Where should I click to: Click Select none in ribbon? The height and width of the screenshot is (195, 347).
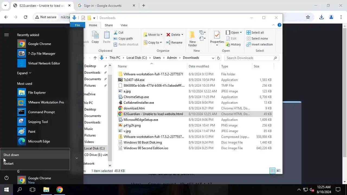click(x=257, y=38)
